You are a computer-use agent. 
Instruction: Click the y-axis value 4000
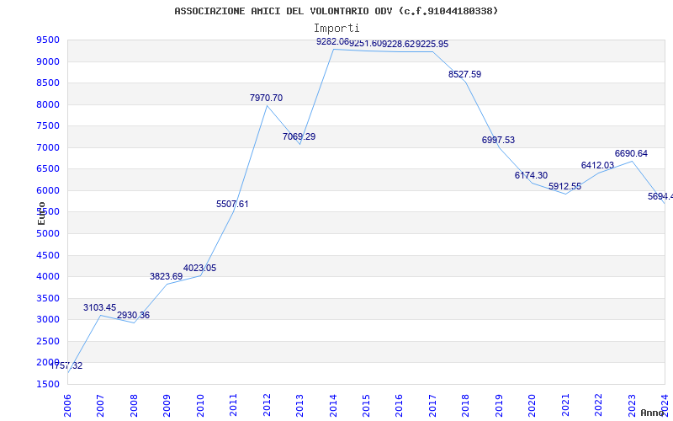tap(50, 277)
